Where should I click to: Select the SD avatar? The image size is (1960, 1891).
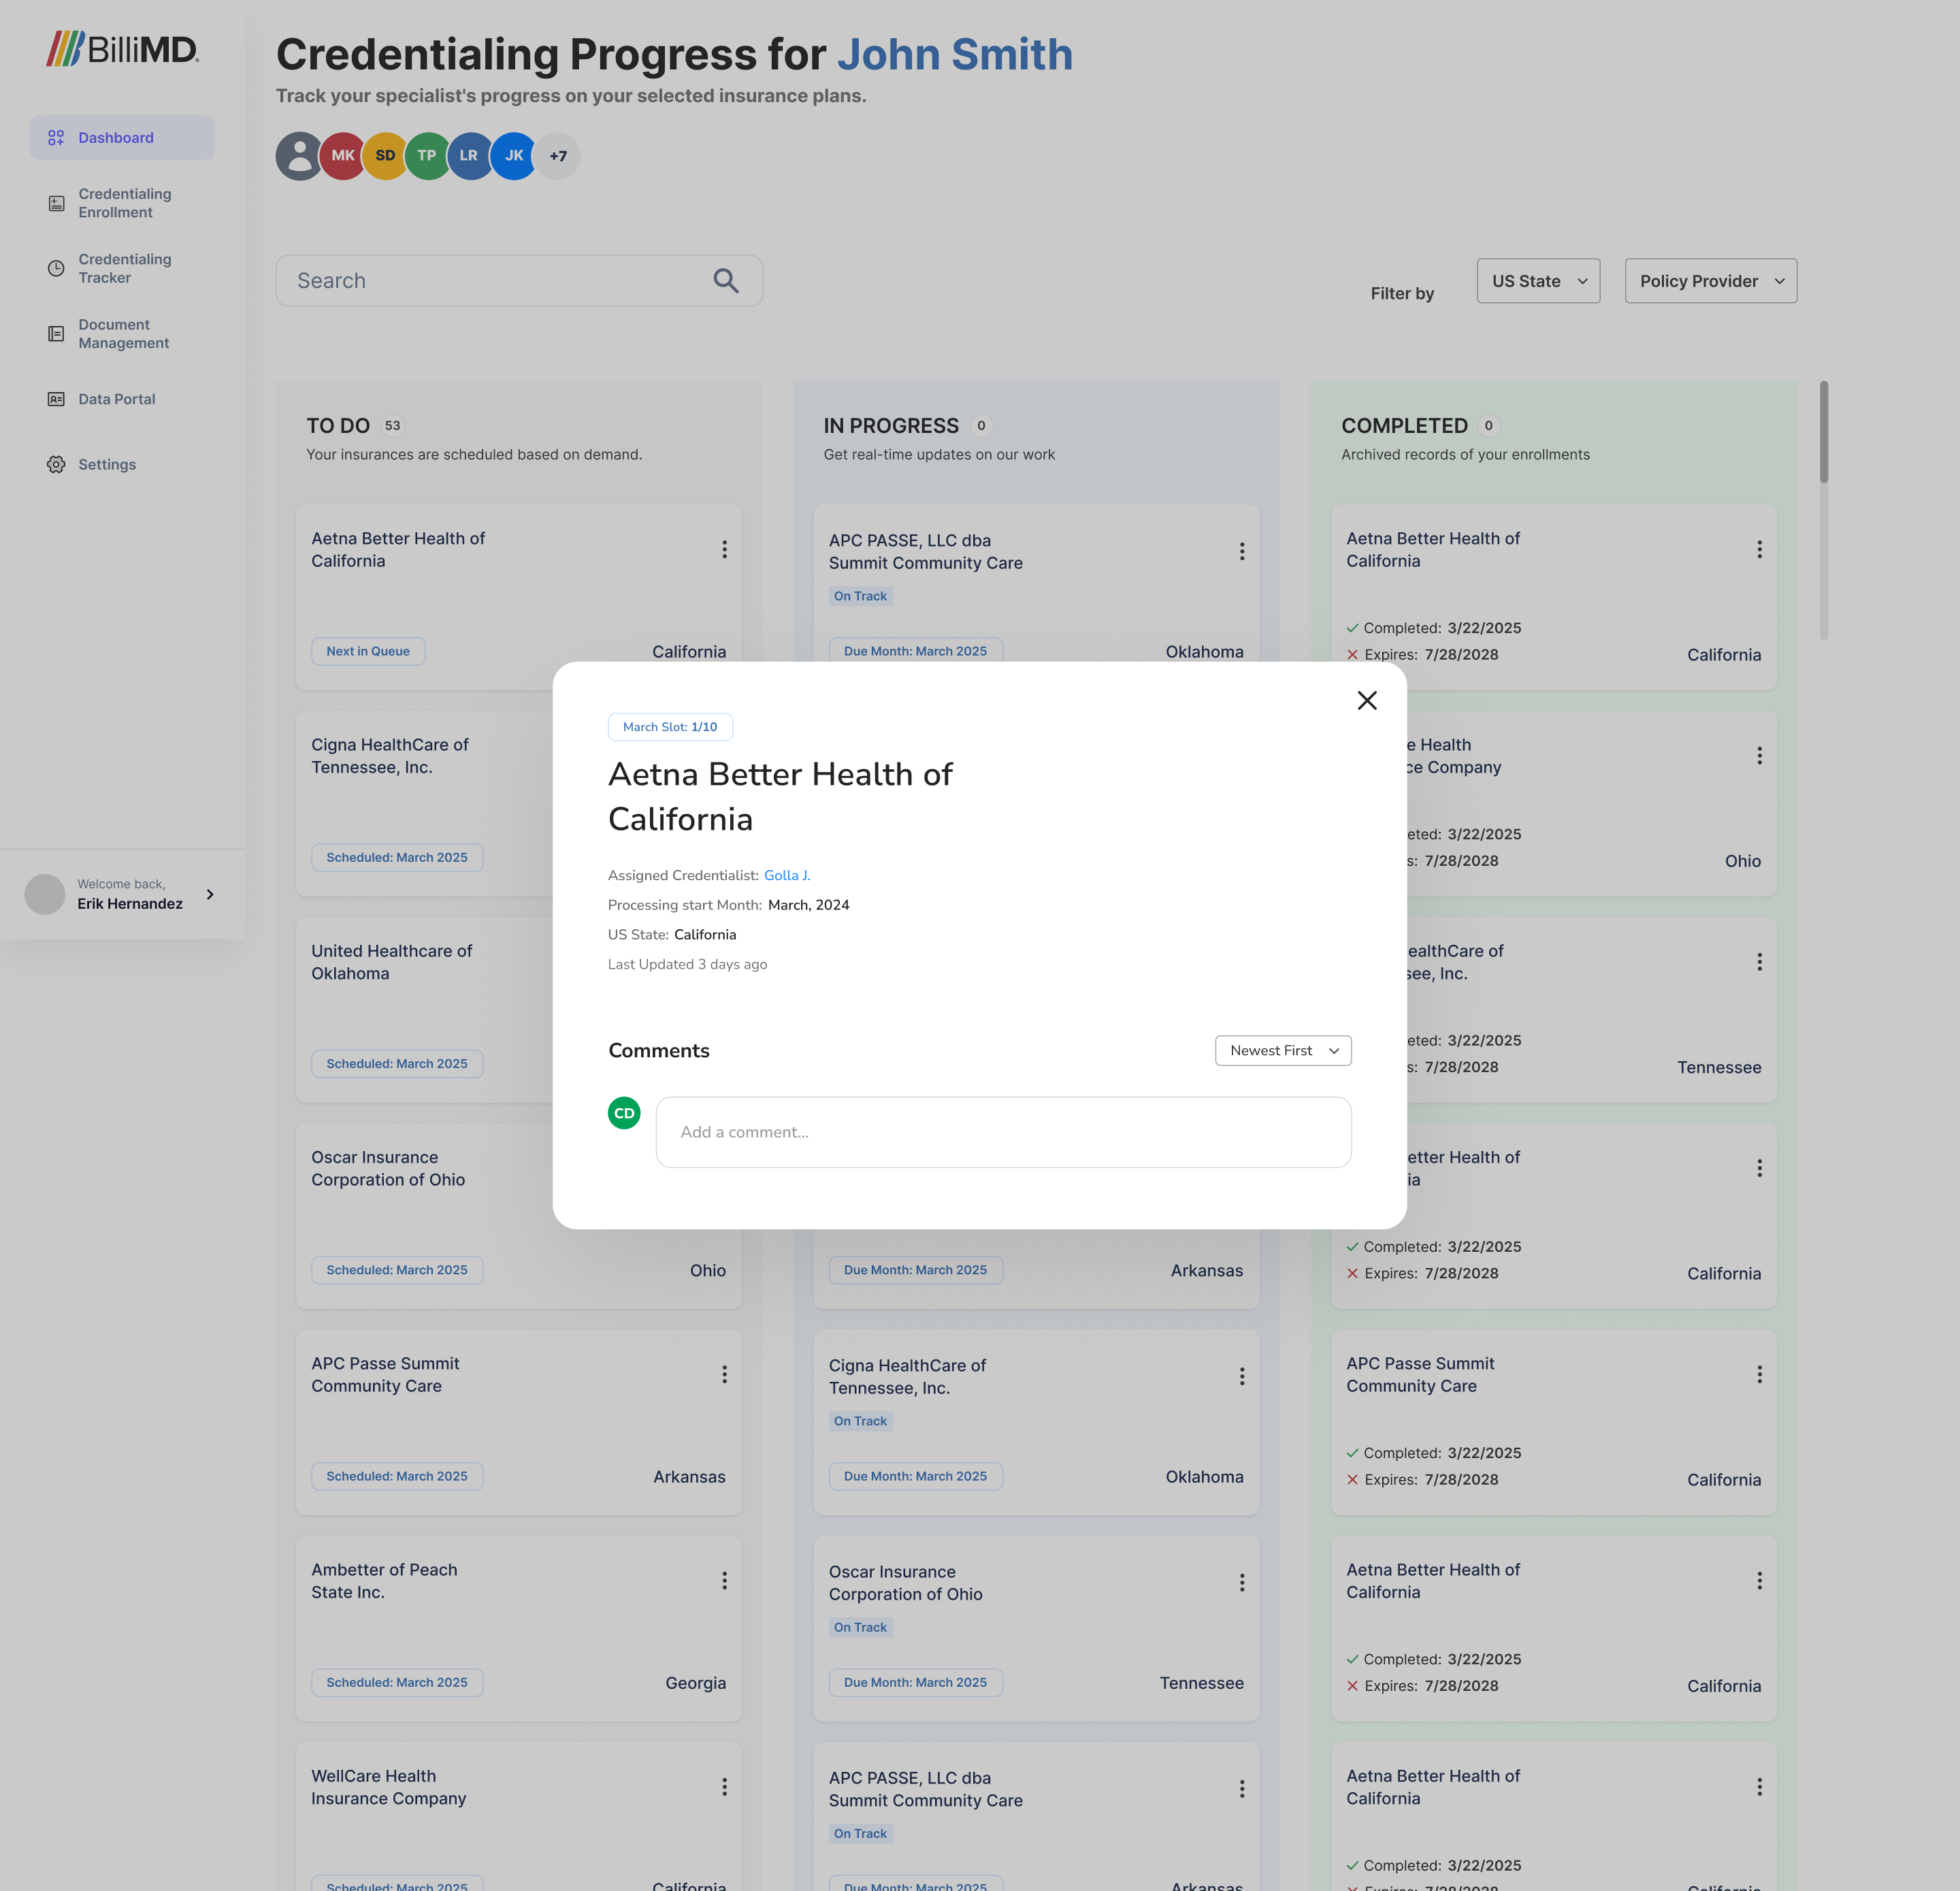pyautogui.click(x=385, y=156)
